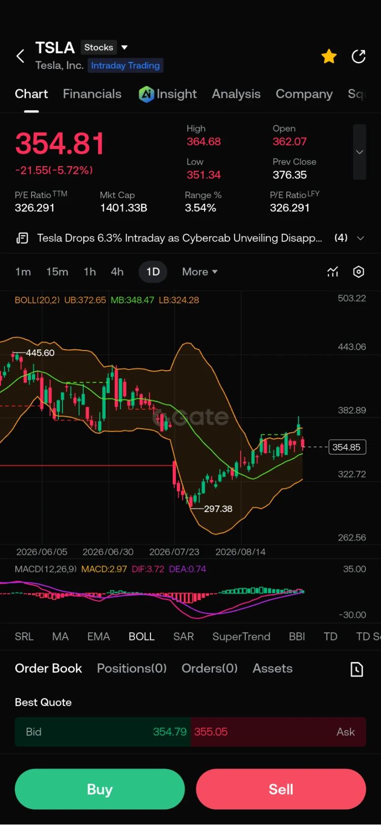
Task: Open chart indicators icon
Action: (333, 272)
